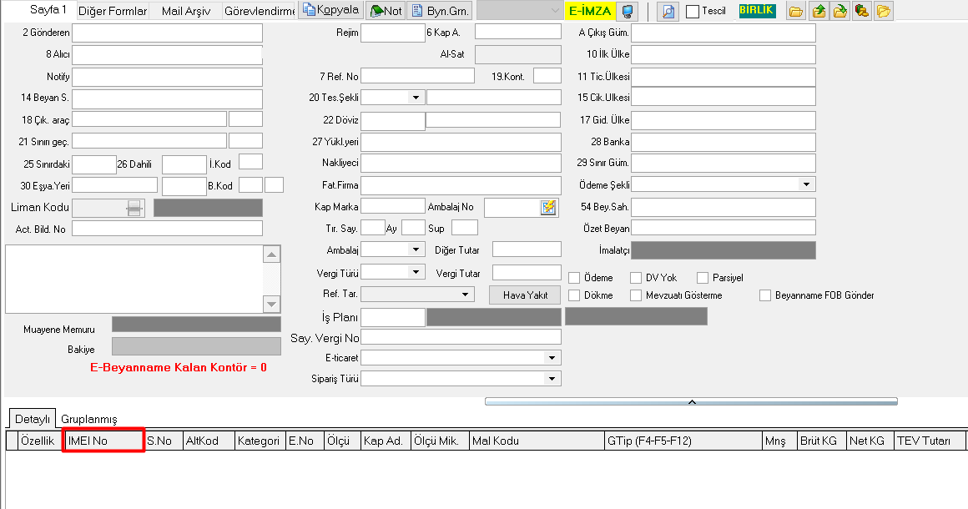Switch to the Diğer Formlar tab
This screenshot has width=968, height=509.
113,11
